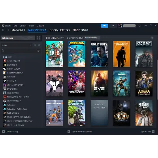Open the Overwatch 2 cover

pyautogui.click(x=55, y=113)
